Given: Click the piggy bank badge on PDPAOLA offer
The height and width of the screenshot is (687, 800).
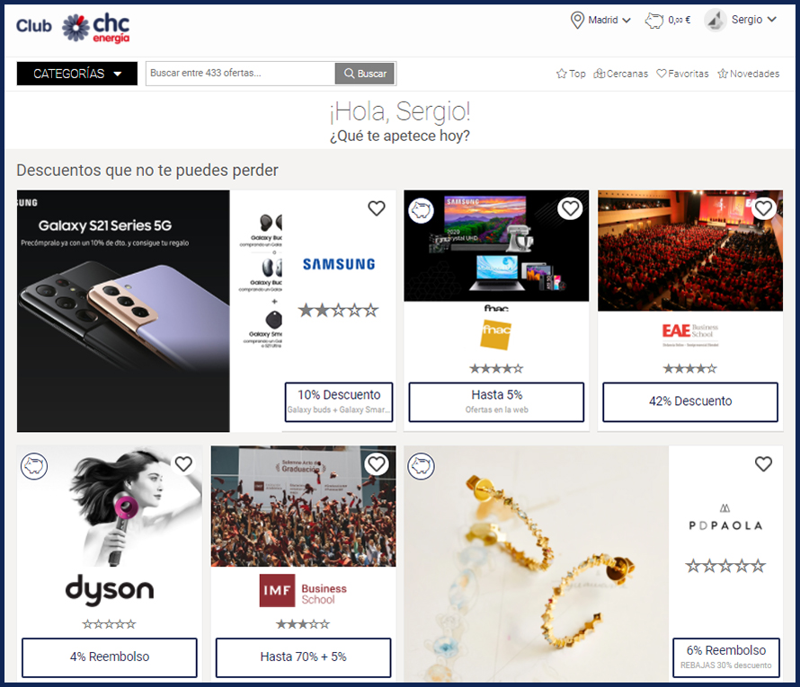Looking at the screenshot, I should (x=421, y=466).
